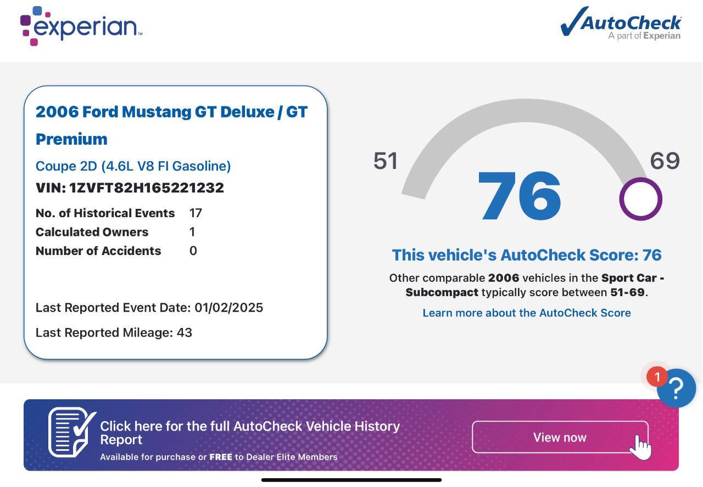
Task: Click the Calculated Owners label
Action: tap(92, 232)
